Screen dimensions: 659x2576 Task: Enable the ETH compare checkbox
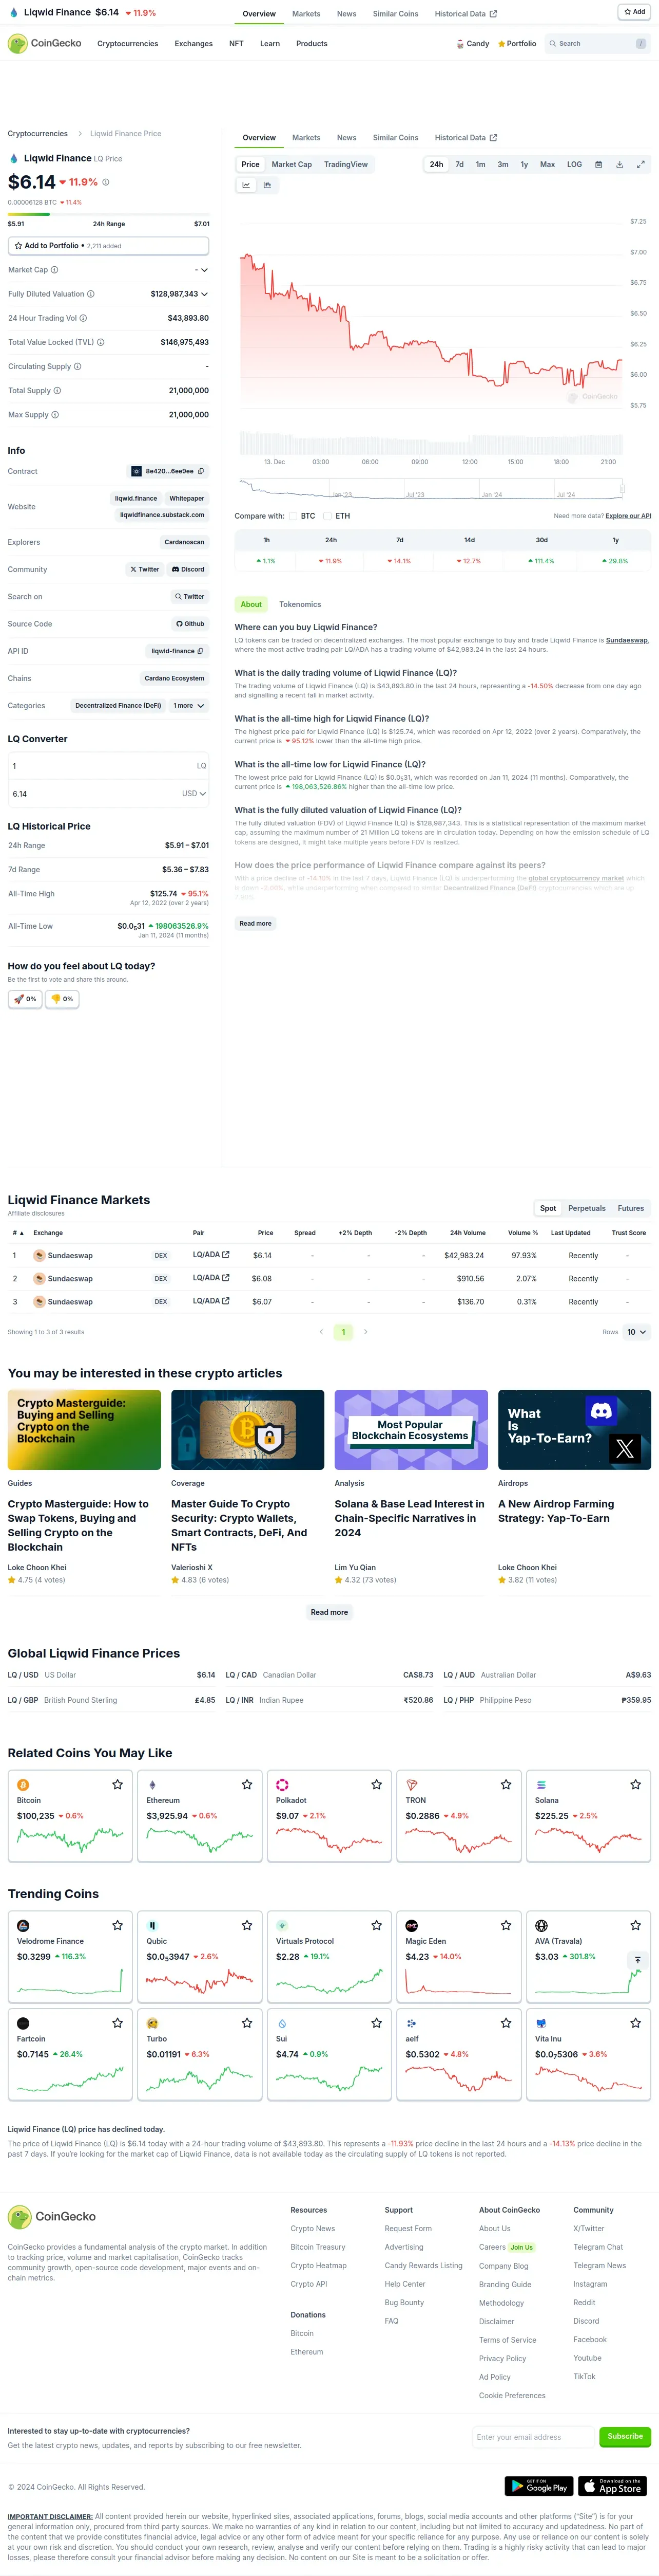[327, 516]
